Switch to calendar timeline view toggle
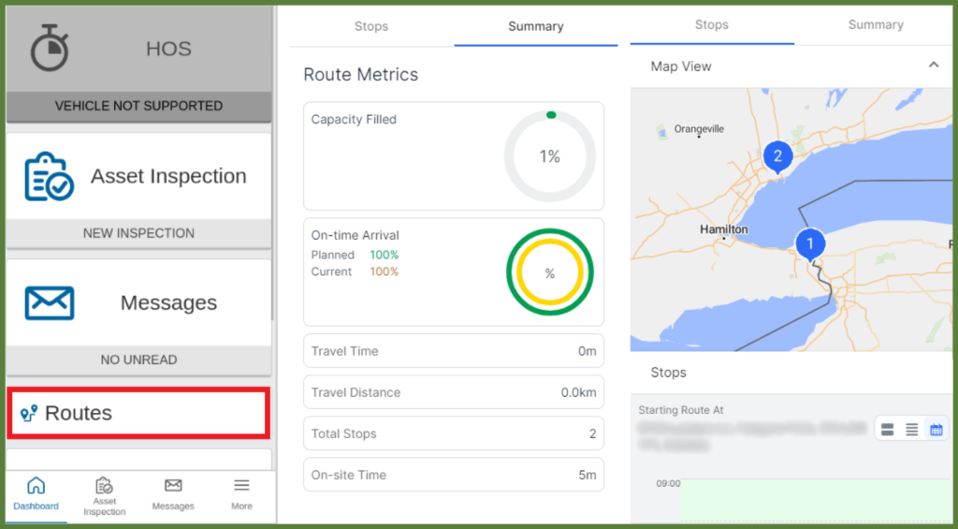 [x=936, y=430]
